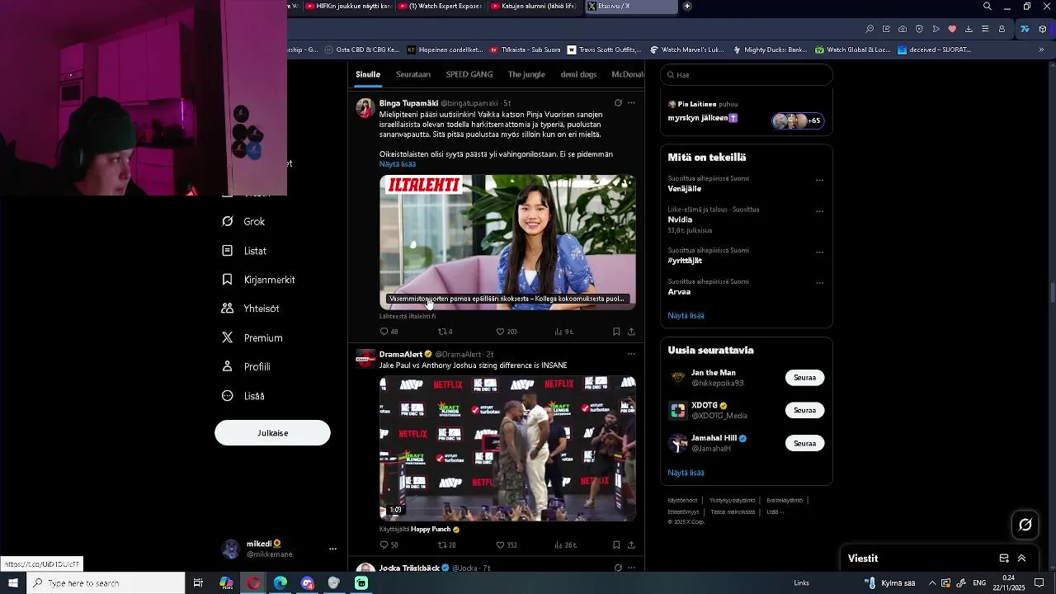Show hidden bookmarks with chevron

point(1041,49)
